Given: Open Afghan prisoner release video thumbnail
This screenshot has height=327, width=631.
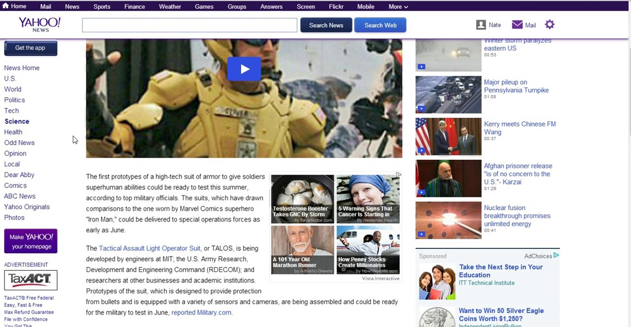Looking at the screenshot, I should (448, 178).
